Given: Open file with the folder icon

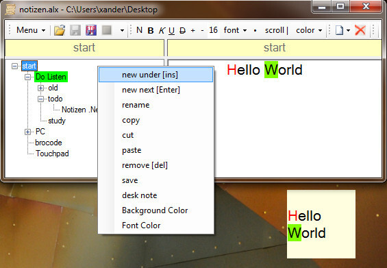Looking at the screenshot, I should [60, 30].
